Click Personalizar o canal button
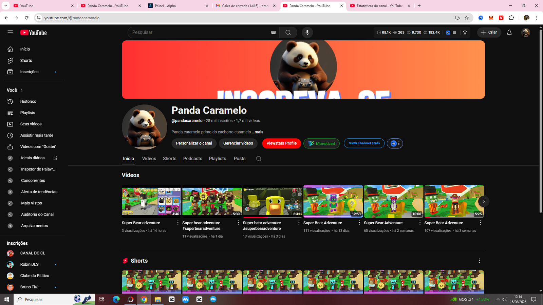Viewport: 543px width, 305px height. (194, 143)
